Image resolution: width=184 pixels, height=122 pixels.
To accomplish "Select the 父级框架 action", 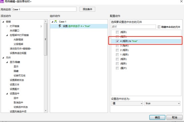I will [x=18, y=44].
